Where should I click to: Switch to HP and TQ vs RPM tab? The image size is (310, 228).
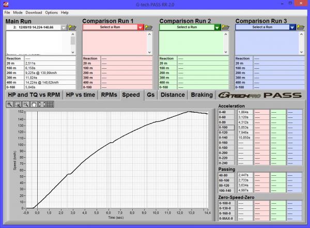(34, 95)
